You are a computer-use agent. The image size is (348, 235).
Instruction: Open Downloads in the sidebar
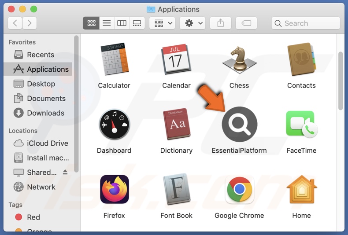pos(38,113)
